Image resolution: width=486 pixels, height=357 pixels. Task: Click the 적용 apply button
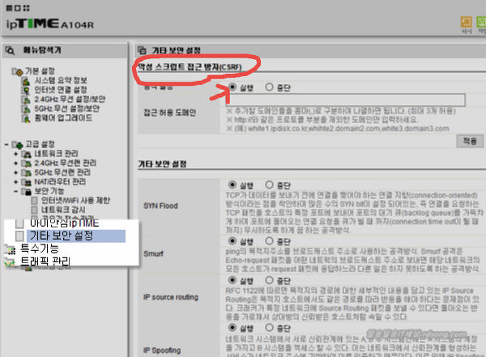pos(469,140)
